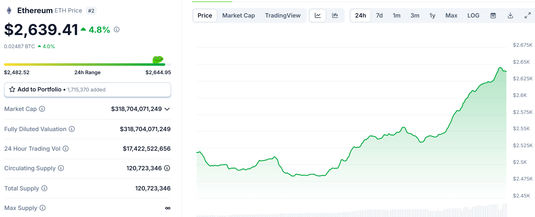Click the $2,639.41 price text
Screen dimensions: 535x217
pos(41,29)
